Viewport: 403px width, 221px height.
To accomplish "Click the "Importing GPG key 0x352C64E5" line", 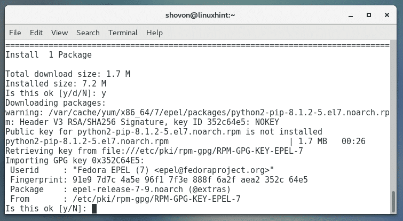I will click(75, 160).
